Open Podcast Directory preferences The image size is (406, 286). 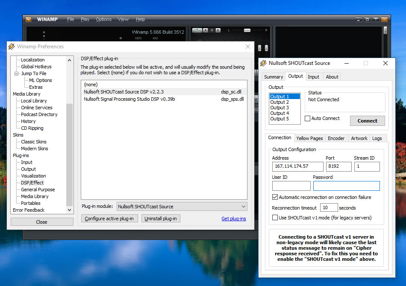(39, 114)
